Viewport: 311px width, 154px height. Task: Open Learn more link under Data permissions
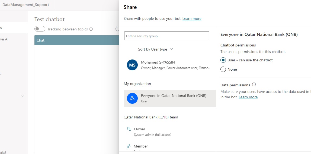click(x=248, y=97)
